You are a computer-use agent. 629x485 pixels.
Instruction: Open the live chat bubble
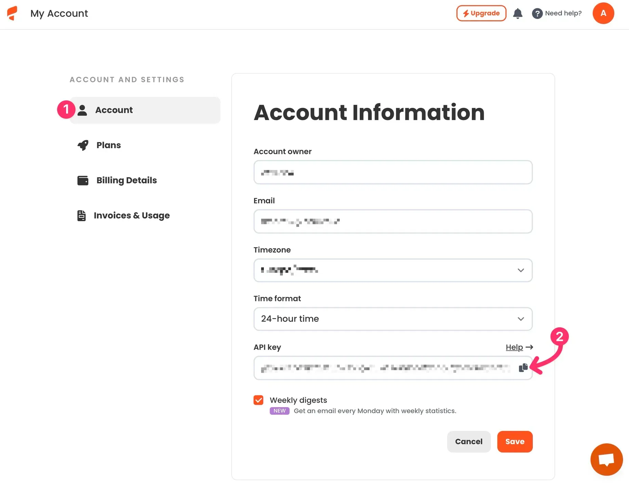(606, 459)
